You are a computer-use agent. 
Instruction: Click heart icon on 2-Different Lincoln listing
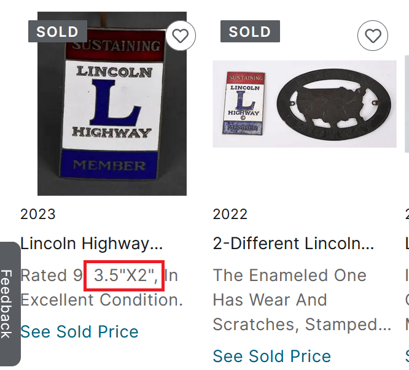point(373,36)
